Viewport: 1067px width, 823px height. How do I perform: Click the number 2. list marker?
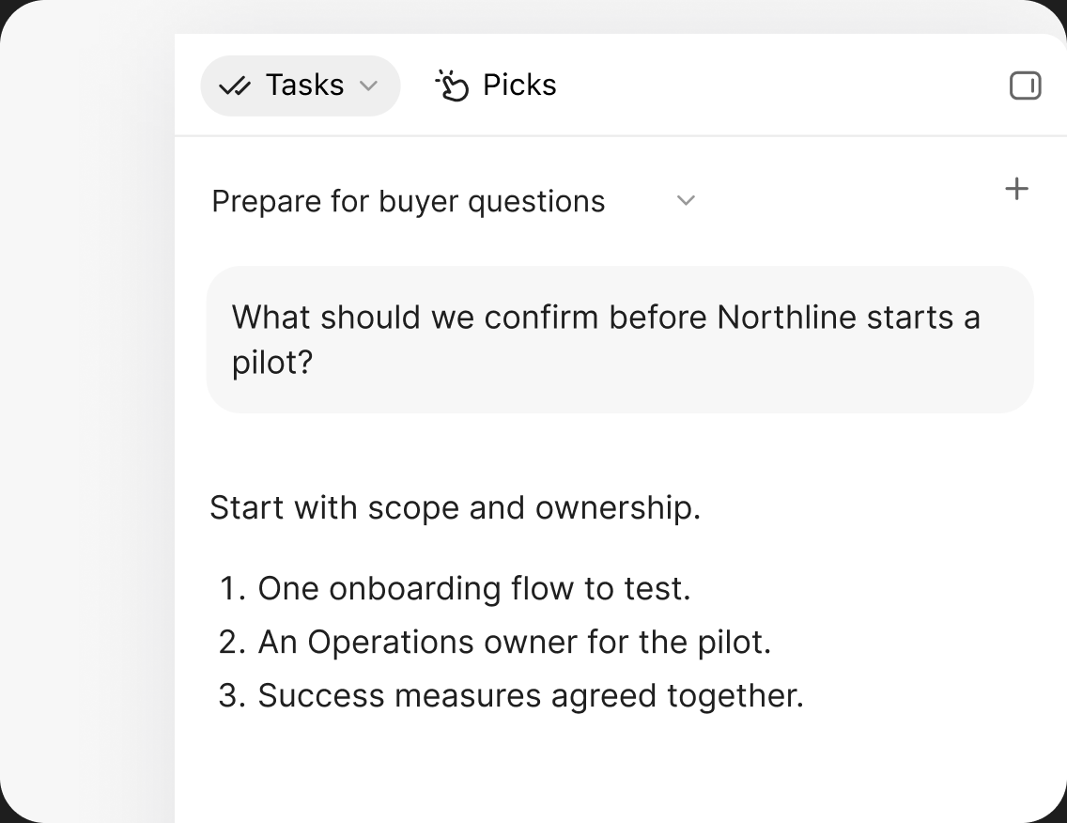tap(232, 642)
